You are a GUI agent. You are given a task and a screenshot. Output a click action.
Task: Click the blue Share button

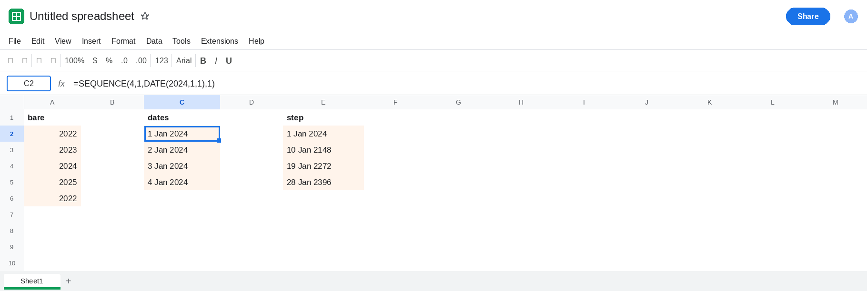point(808,16)
